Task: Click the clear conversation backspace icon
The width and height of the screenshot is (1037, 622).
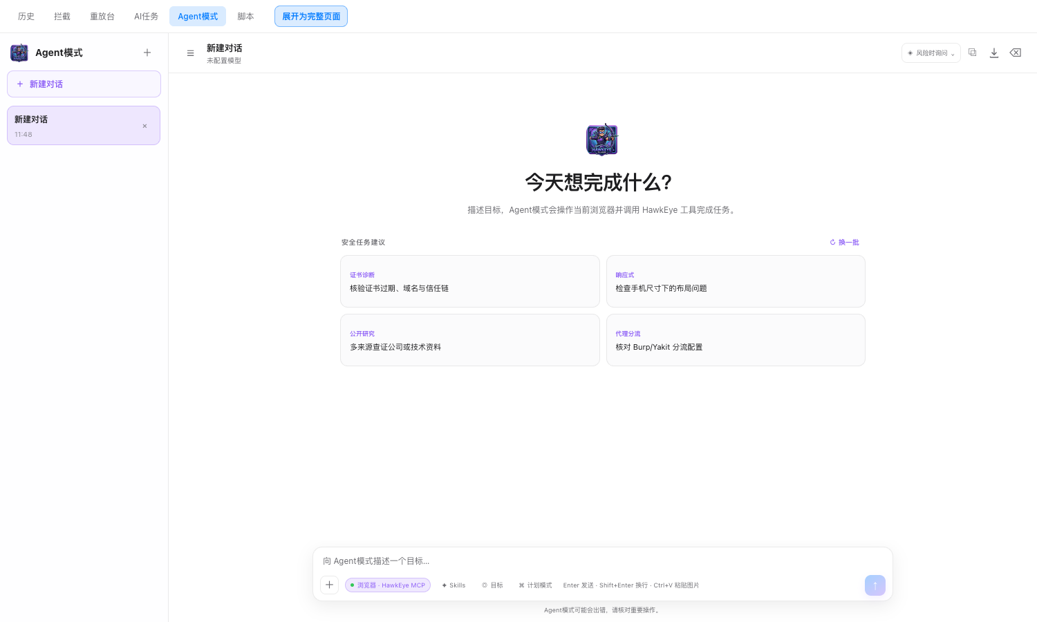Action: pos(1016,53)
